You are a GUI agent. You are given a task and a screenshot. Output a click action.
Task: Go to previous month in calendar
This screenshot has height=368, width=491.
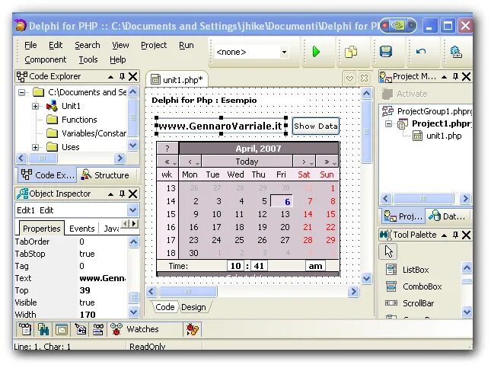point(190,162)
